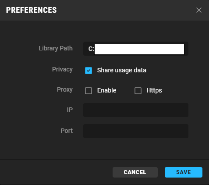Click the "Privacy" row label
Viewport: 209px width, 185px height.
click(x=62, y=69)
